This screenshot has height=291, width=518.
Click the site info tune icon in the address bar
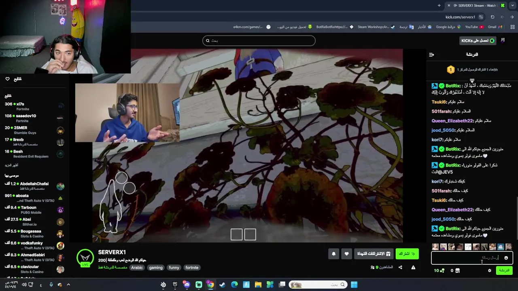click(481, 17)
